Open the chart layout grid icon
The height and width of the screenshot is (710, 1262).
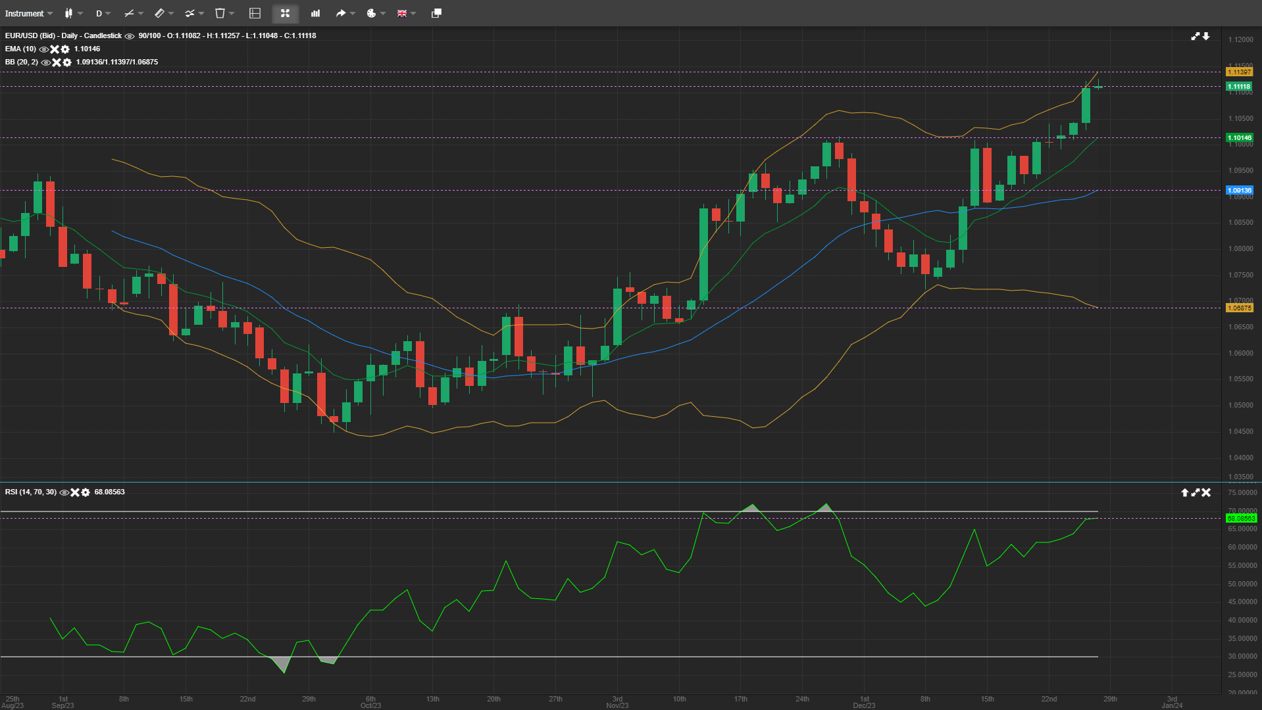(255, 13)
